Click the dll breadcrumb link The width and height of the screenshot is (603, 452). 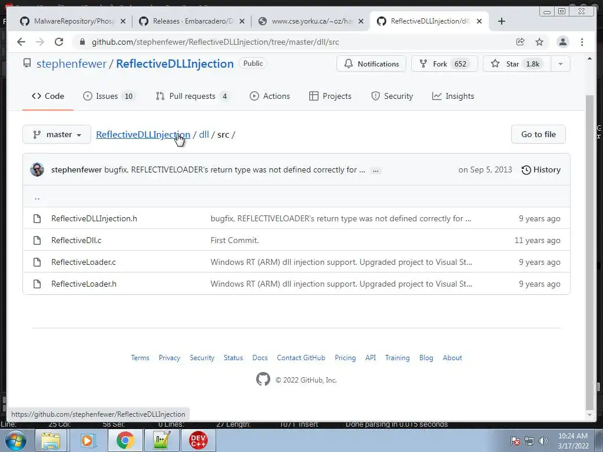coord(204,135)
